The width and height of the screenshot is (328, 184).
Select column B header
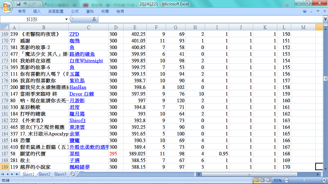point(44,27)
